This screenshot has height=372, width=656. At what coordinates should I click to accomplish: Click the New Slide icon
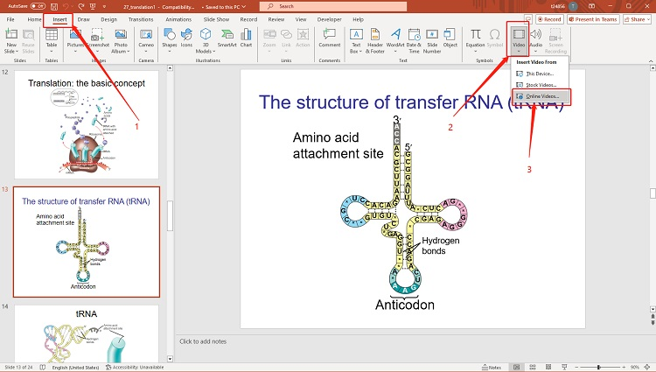pos(11,34)
